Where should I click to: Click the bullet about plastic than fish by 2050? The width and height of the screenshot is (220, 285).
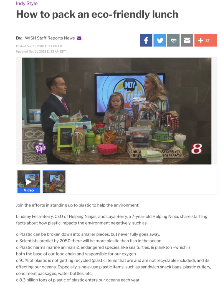click(x=88, y=241)
